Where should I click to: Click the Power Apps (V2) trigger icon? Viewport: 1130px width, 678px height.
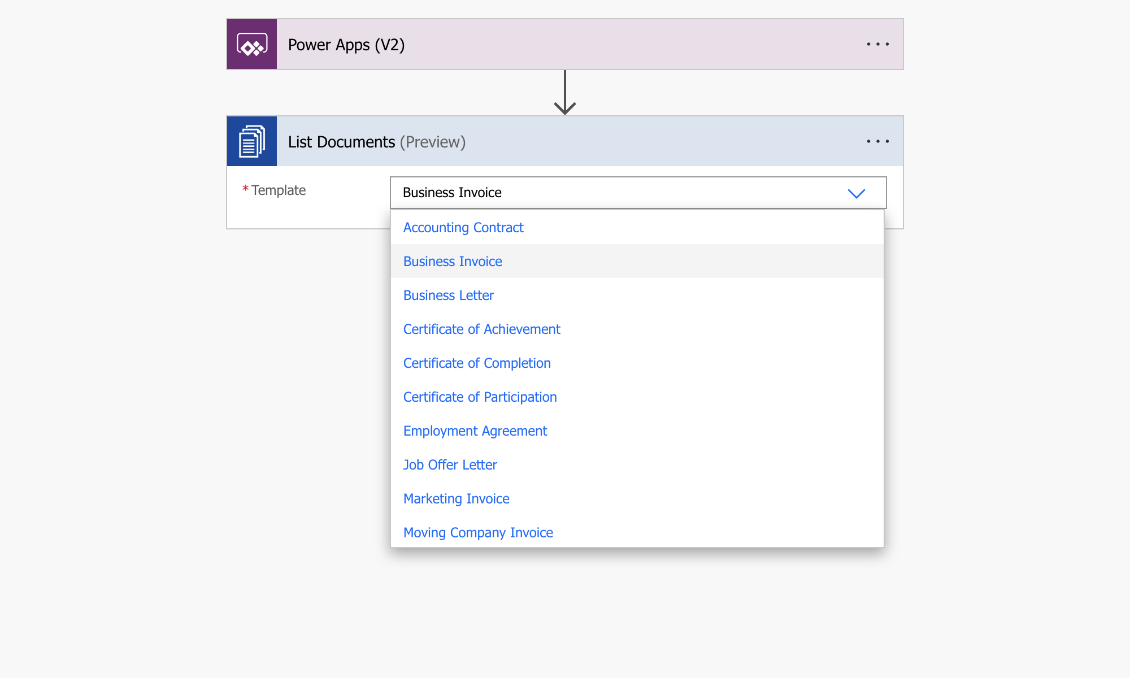pyautogui.click(x=251, y=44)
